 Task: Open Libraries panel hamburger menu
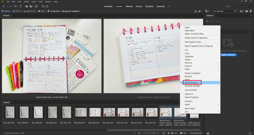point(251,15)
